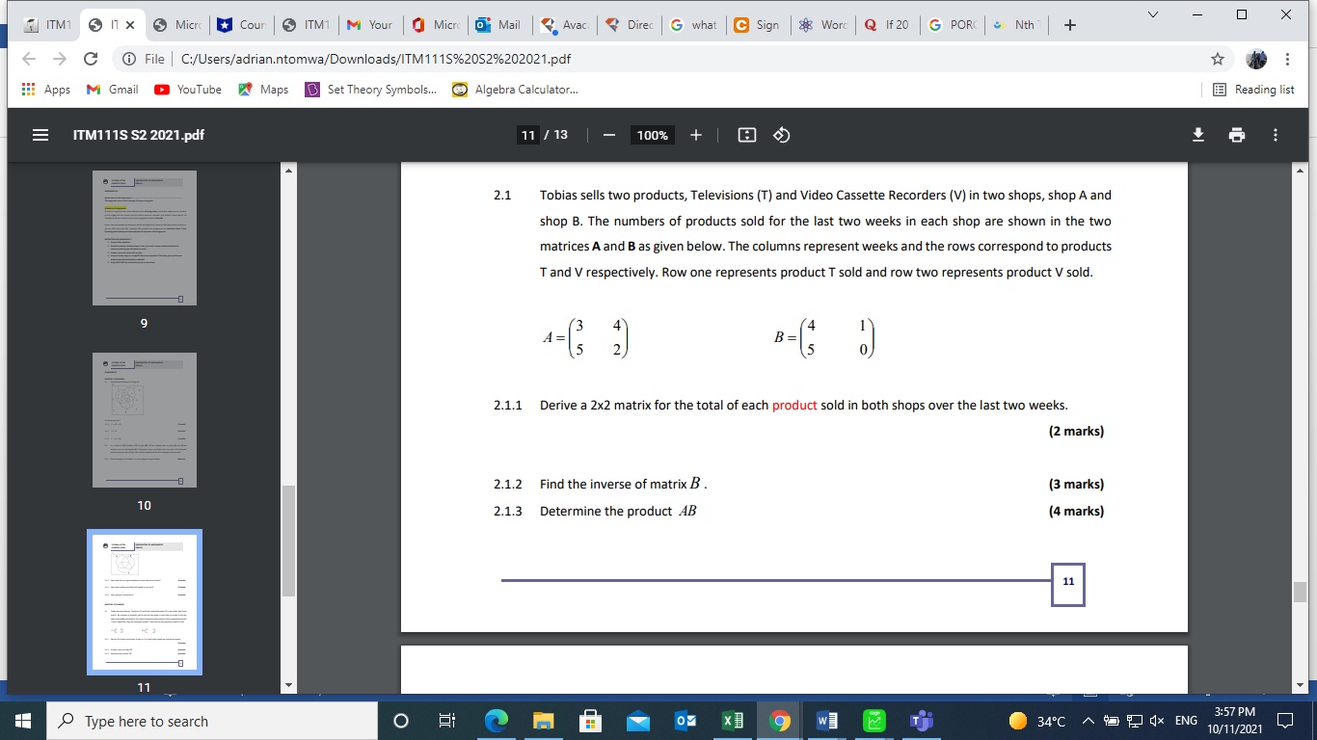
Task: Open Microsoft Word from the taskbar
Action: click(827, 721)
